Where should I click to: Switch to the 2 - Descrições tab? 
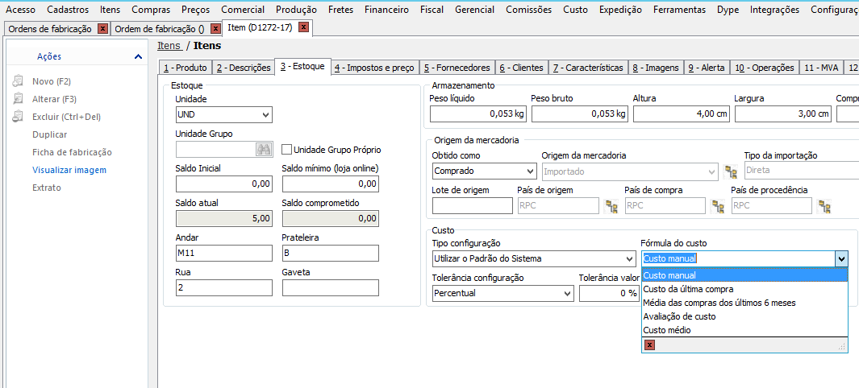coord(244,68)
